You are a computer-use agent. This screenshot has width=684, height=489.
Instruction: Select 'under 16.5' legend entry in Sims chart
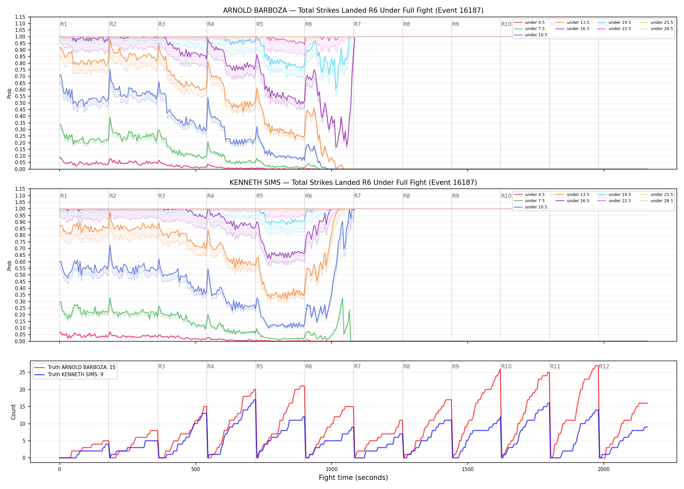(573, 201)
